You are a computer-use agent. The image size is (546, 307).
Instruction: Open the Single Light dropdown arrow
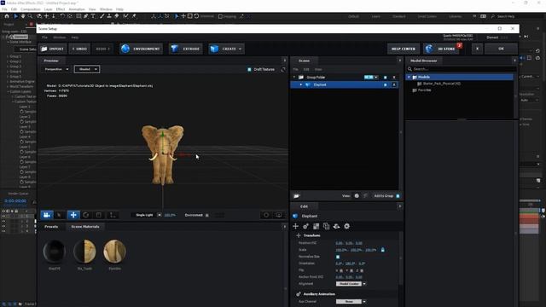point(160,215)
